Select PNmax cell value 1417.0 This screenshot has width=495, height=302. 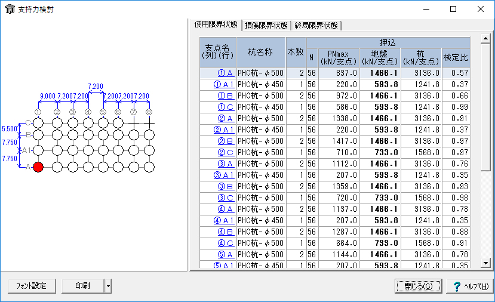tap(339, 141)
